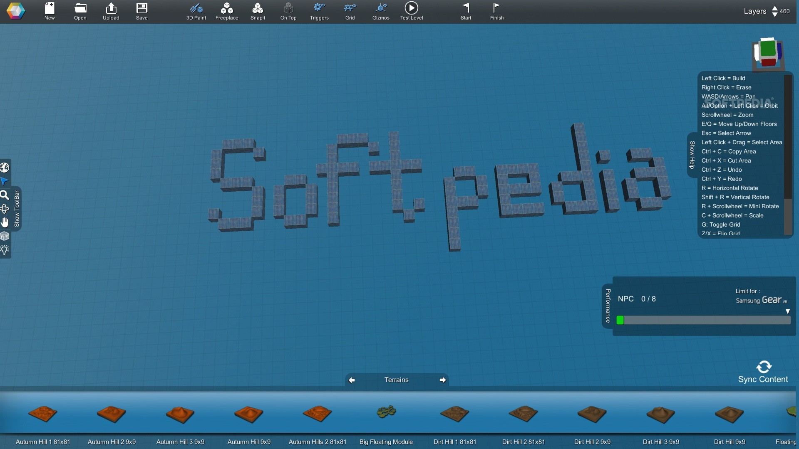Click 'Esc = Select Arrow' help line

click(x=726, y=133)
